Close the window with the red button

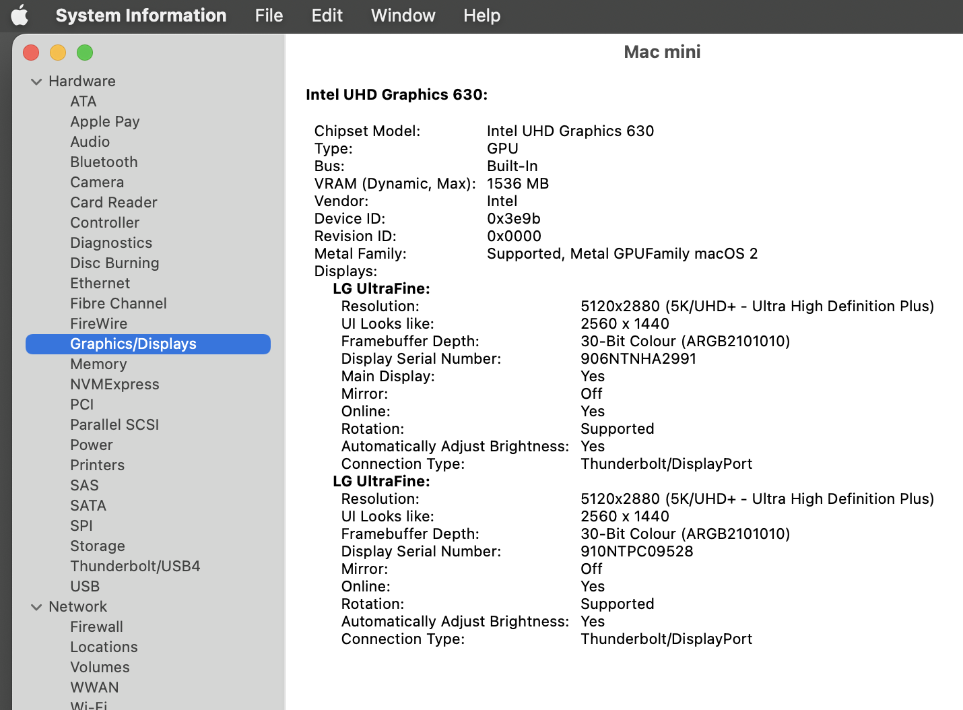(x=31, y=53)
